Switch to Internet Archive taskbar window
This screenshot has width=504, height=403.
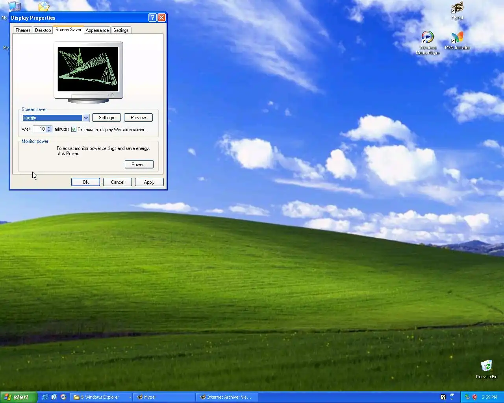click(227, 397)
